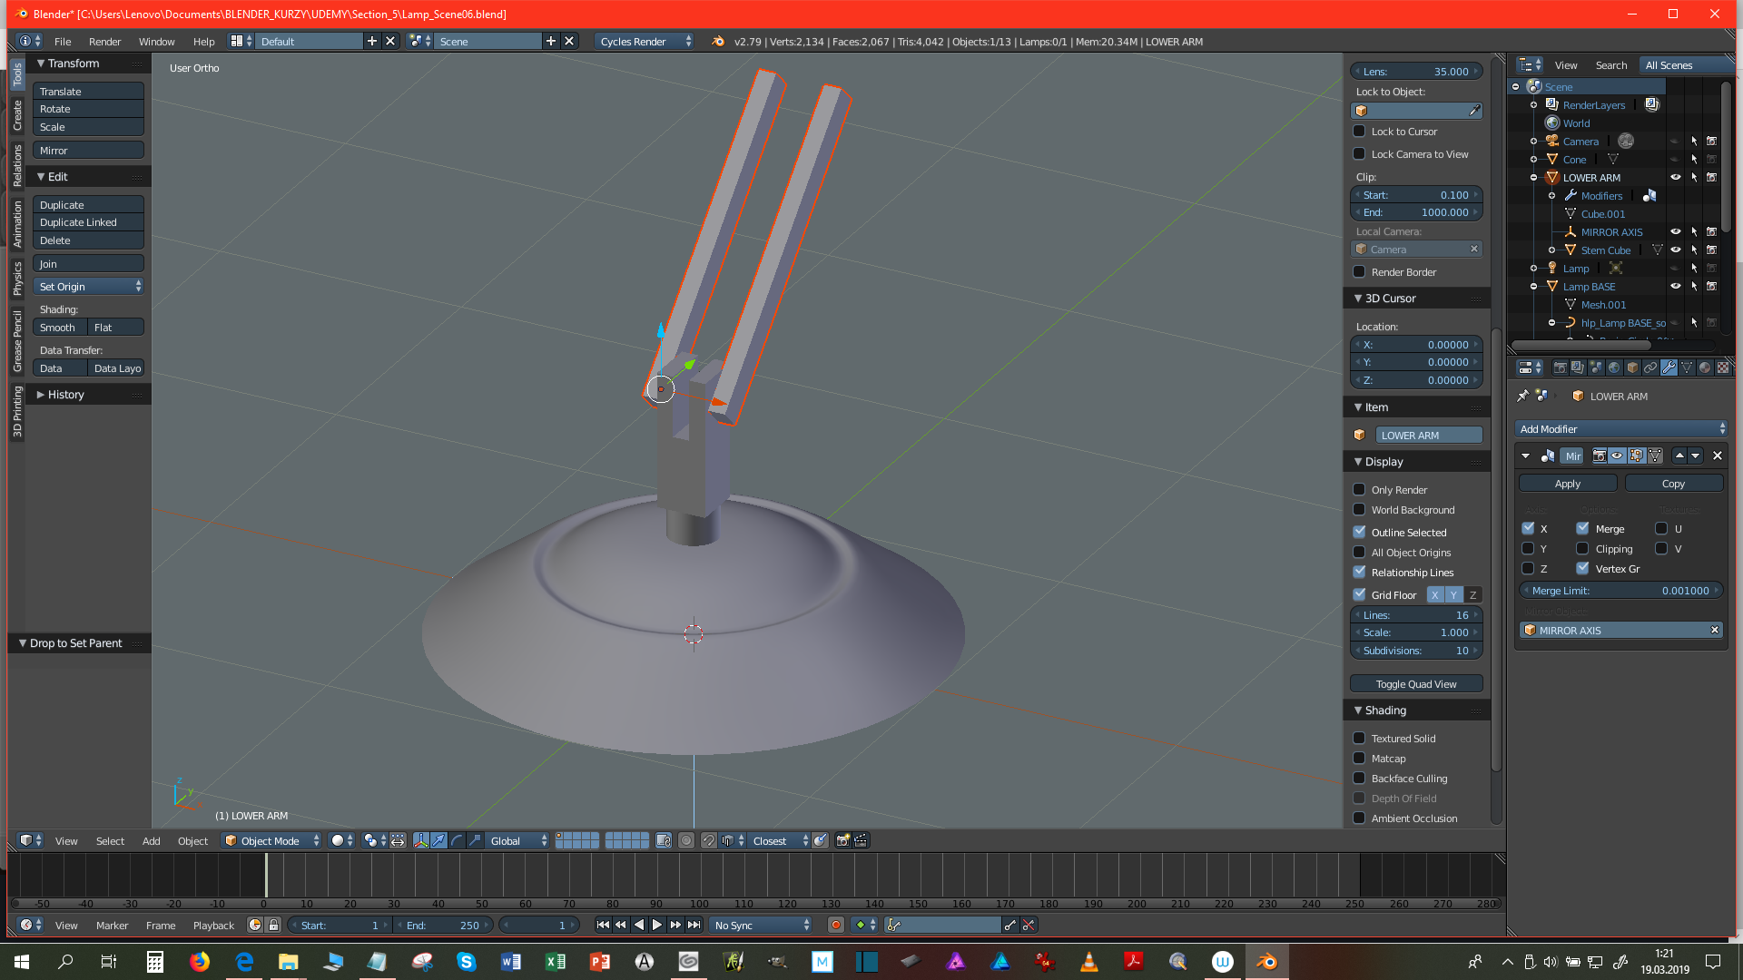1743x980 pixels.
Task: Open the Object Data properties tab
Action: (x=1687, y=367)
